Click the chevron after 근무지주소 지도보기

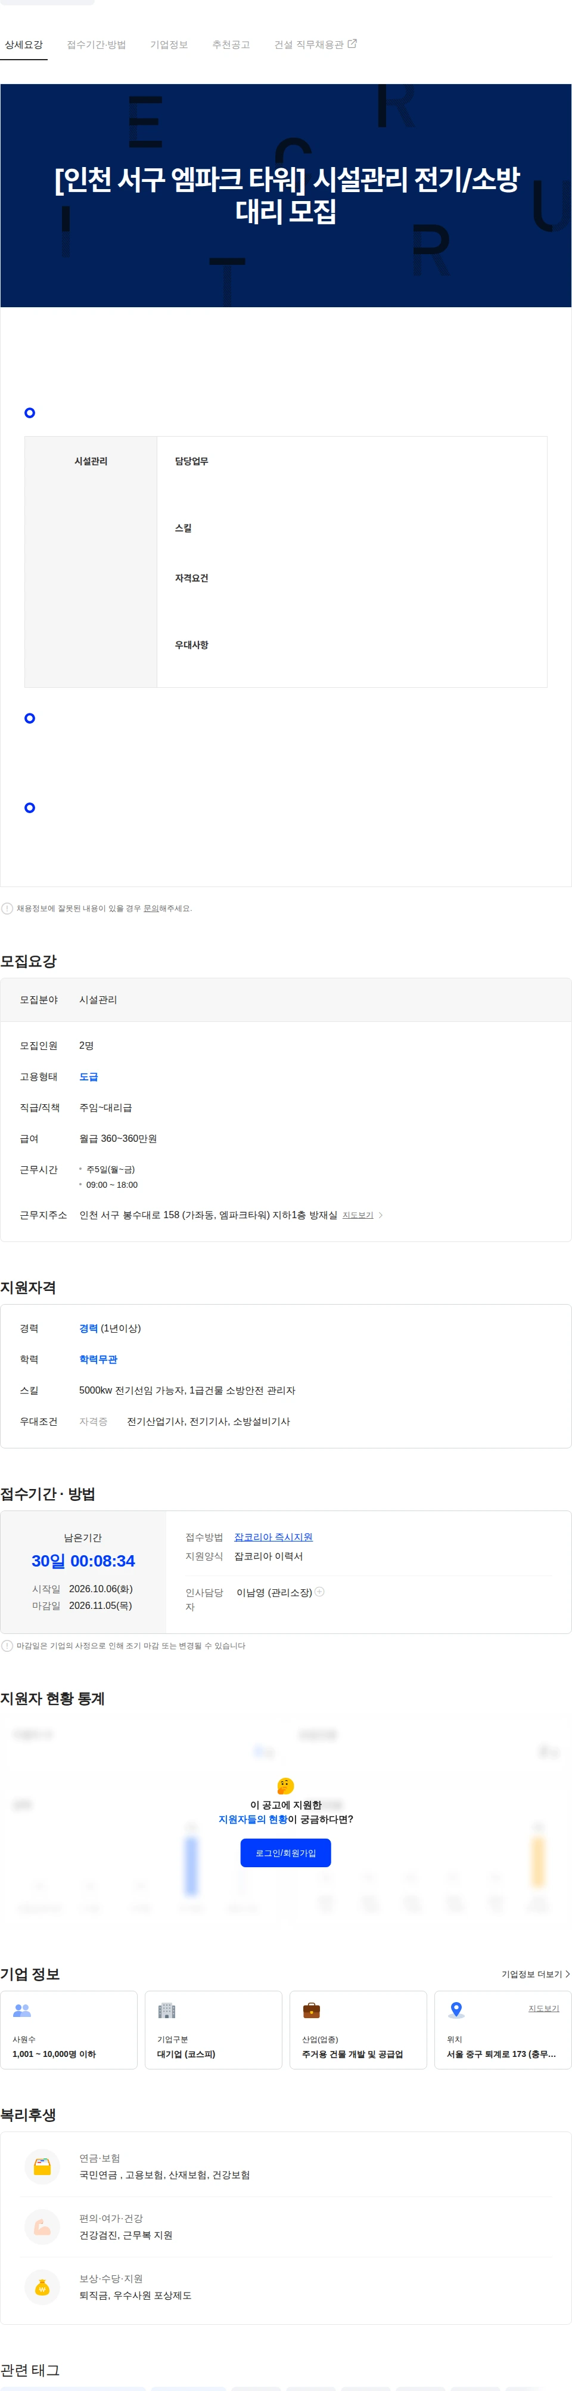pos(380,1215)
